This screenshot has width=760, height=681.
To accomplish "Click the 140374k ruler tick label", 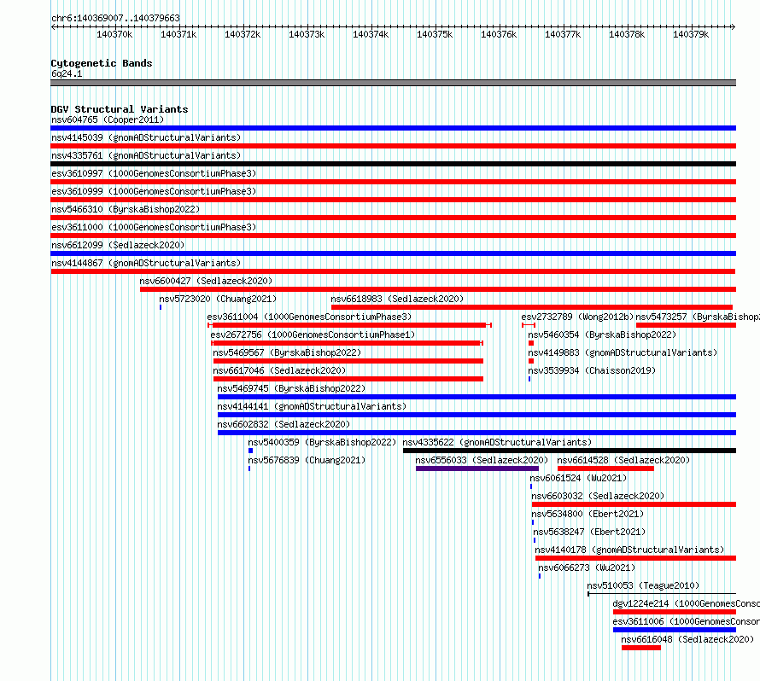I will point(371,34).
